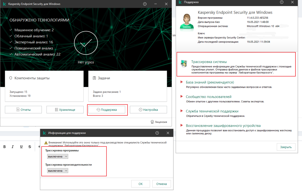
Task: Click the help icon in Поддержка window title
Action: pyautogui.click(x=282, y=2)
